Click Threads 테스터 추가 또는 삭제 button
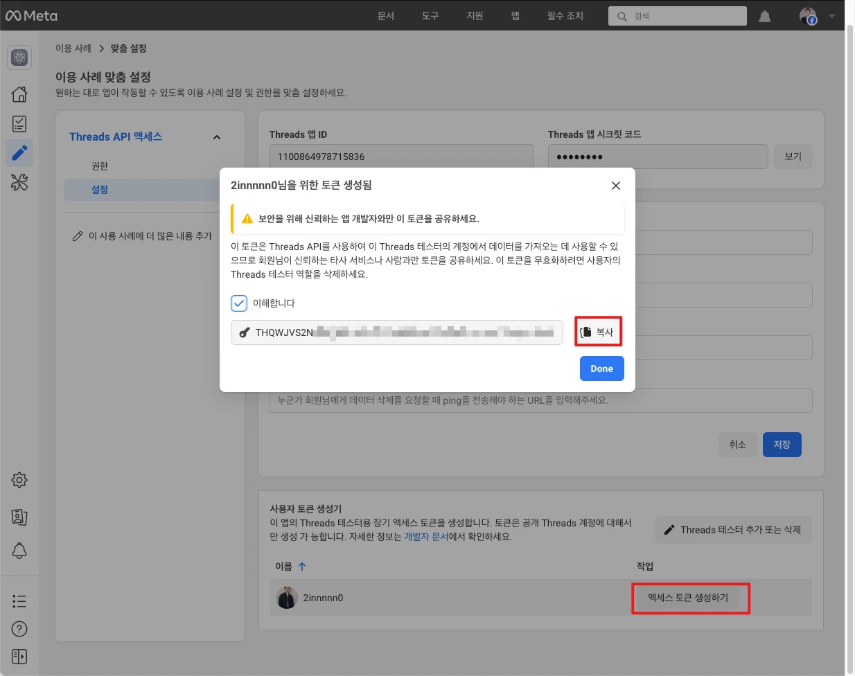 [x=734, y=530]
